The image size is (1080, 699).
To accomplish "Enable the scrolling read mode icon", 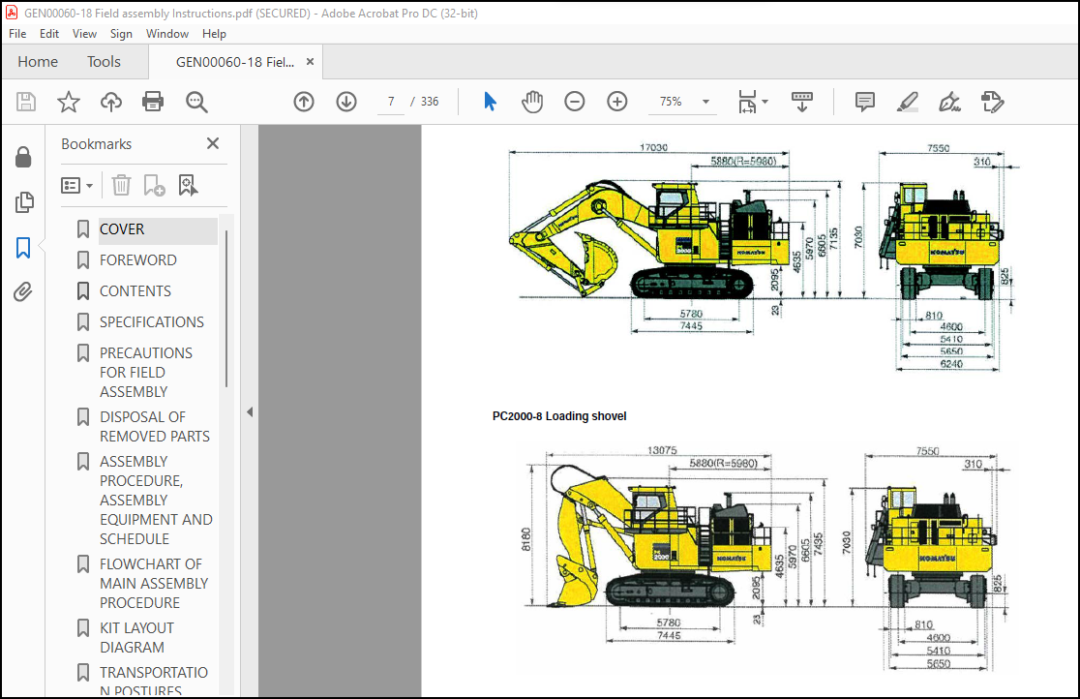I will (x=801, y=102).
